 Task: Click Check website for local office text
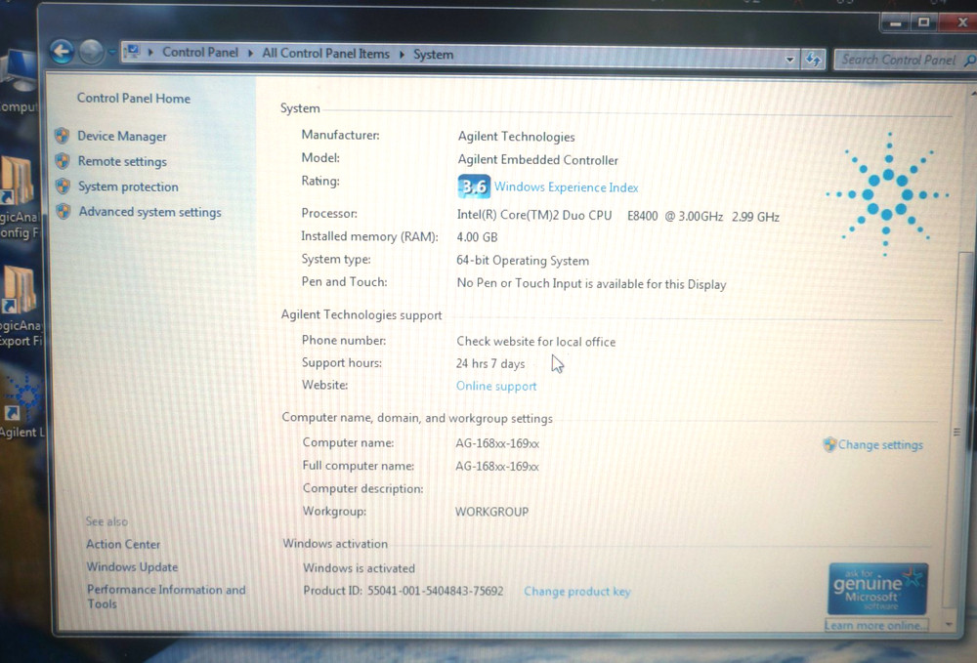[x=535, y=342]
